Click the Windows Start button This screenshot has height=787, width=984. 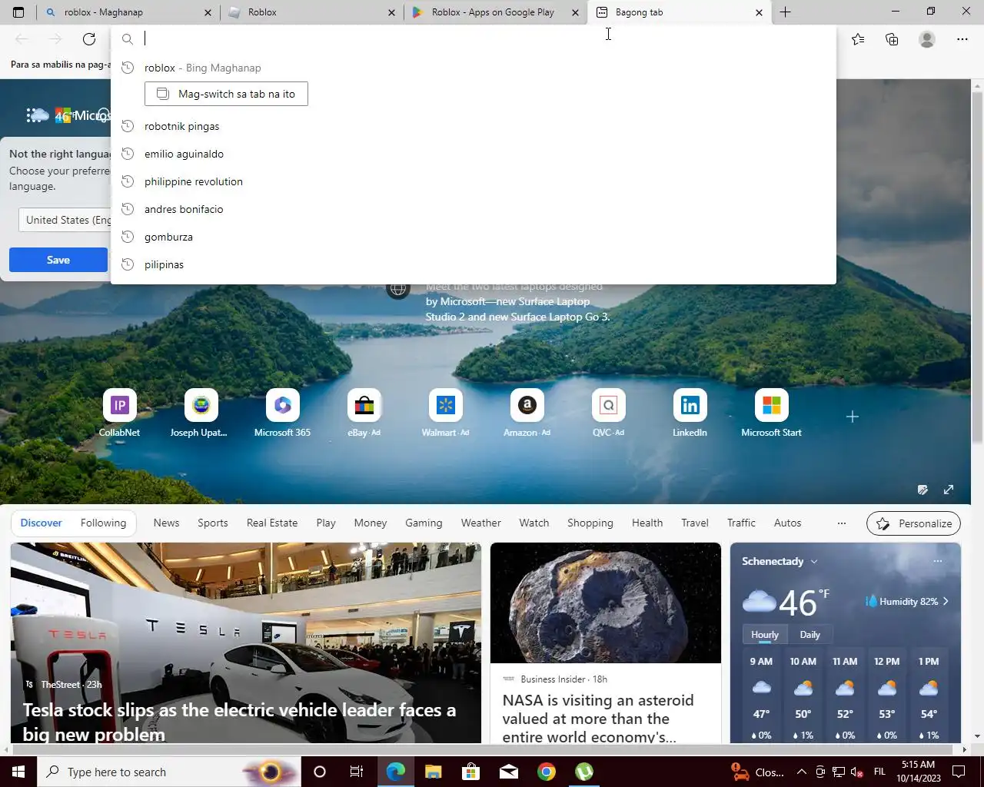pos(18,772)
